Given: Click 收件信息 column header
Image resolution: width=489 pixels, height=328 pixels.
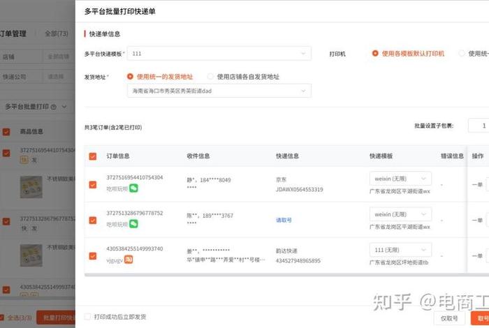Looking at the screenshot, I should click(198, 156).
